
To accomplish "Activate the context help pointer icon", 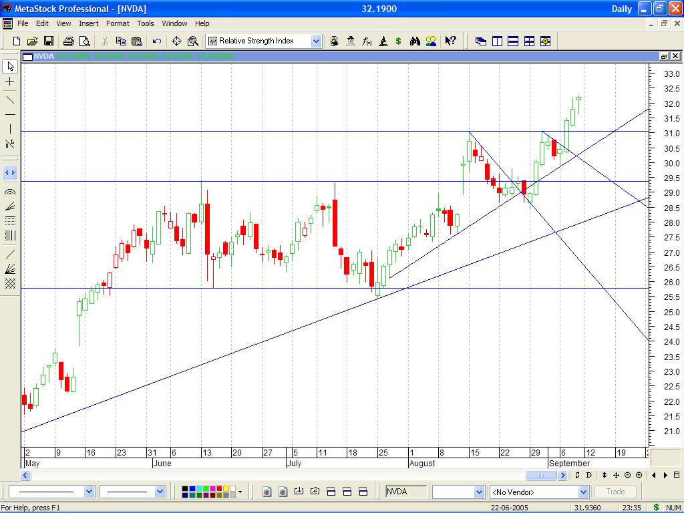I will coord(451,41).
